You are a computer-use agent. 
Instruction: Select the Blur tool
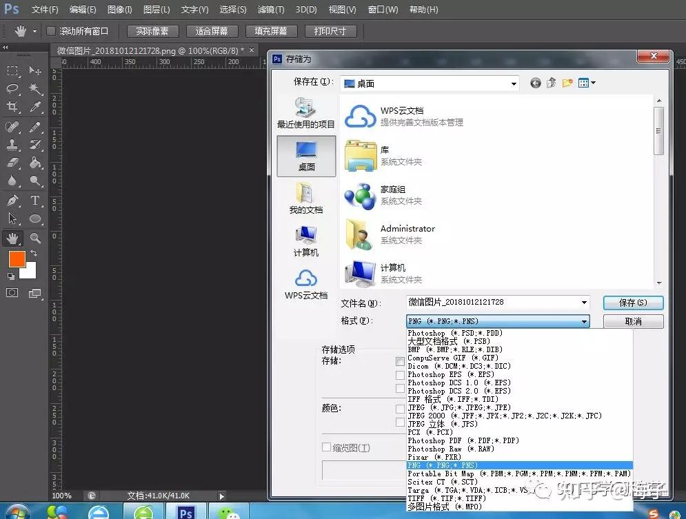12,181
